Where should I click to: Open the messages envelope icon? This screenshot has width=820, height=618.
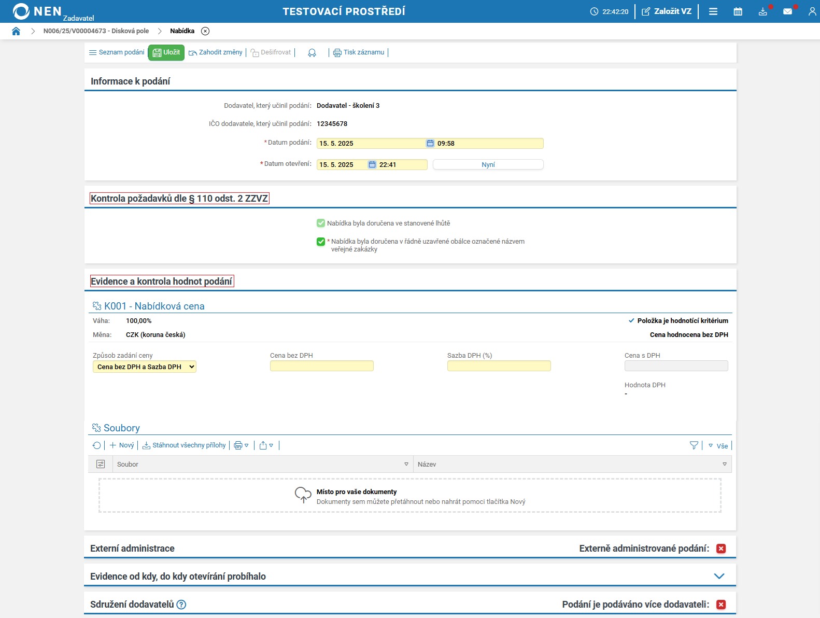[x=787, y=11]
